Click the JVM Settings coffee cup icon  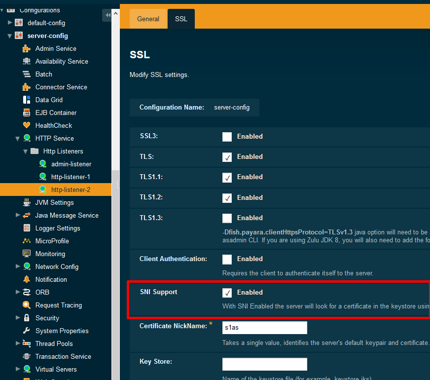pyautogui.click(x=27, y=202)
